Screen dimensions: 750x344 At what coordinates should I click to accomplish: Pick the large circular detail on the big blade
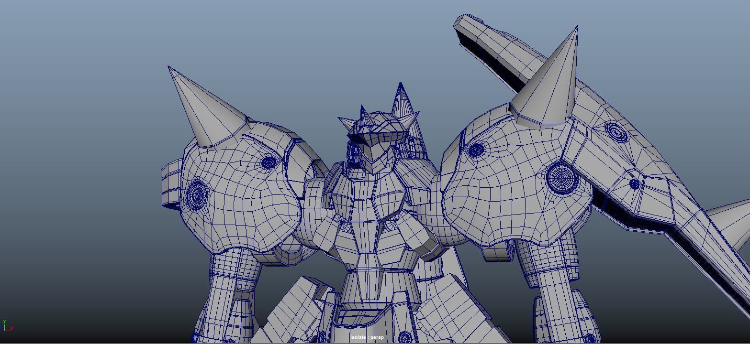click(x=615, y=131)
